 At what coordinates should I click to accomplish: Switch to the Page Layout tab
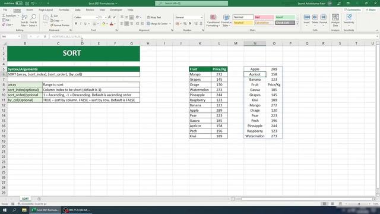(46, 10)
